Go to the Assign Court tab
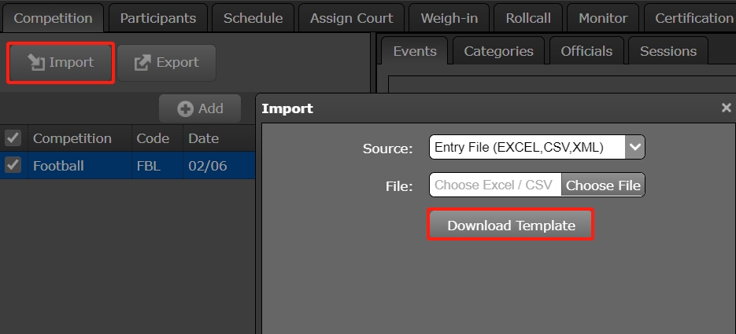 [x=351, y=17]
